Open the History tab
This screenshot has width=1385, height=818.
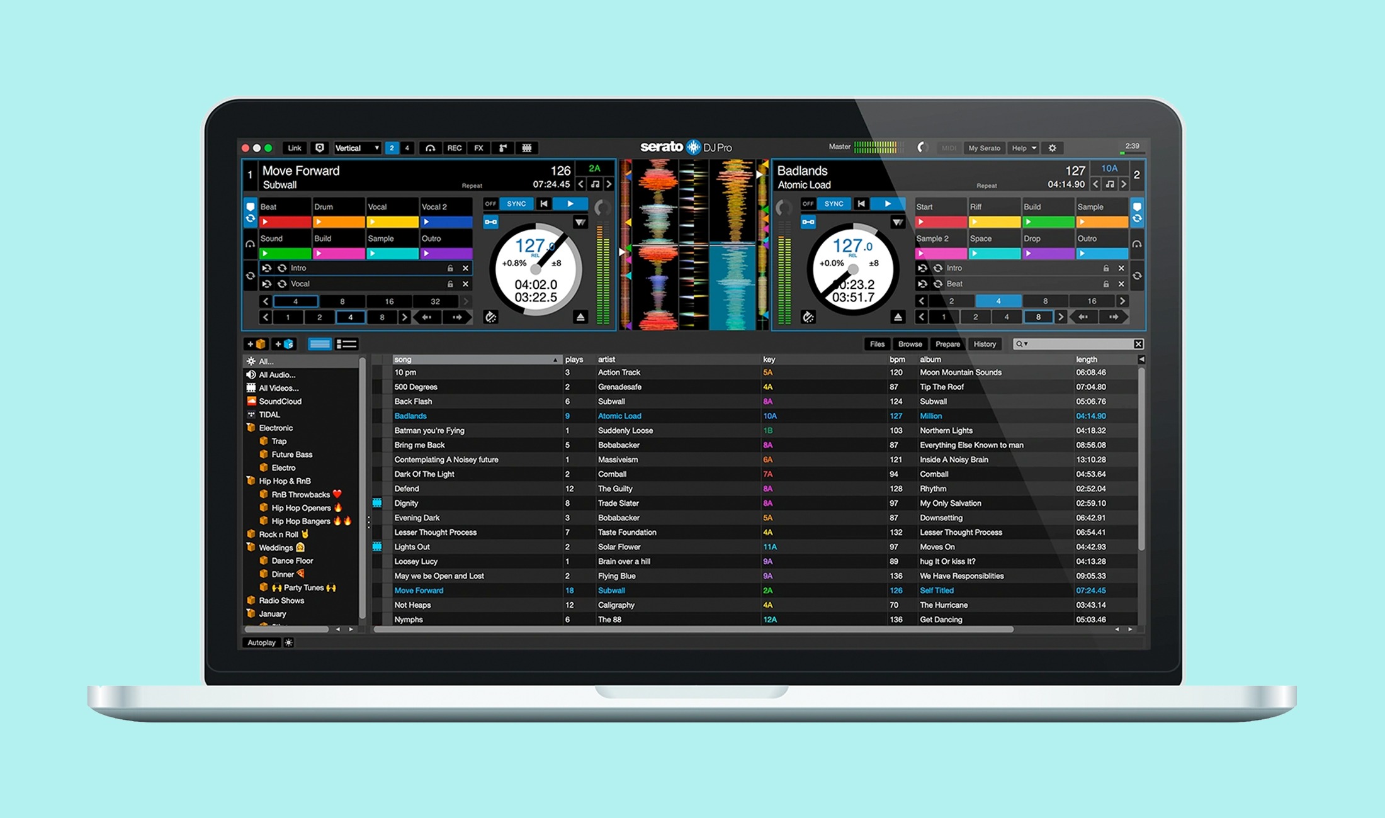coord(985,344)
